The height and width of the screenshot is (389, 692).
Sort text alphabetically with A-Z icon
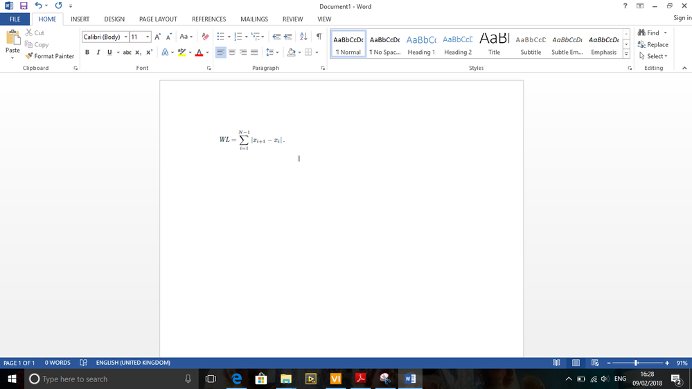(303, 37)
